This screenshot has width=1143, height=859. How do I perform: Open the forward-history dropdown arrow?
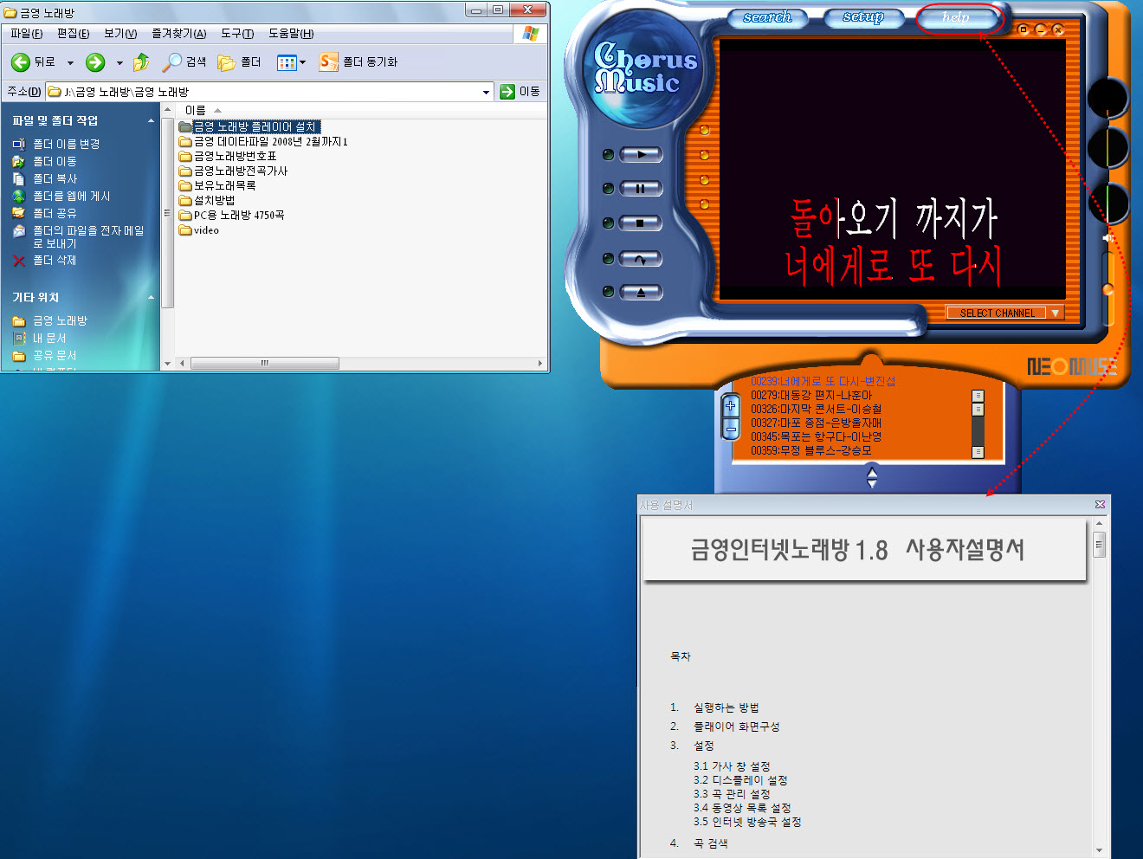(x=119, y=62)
